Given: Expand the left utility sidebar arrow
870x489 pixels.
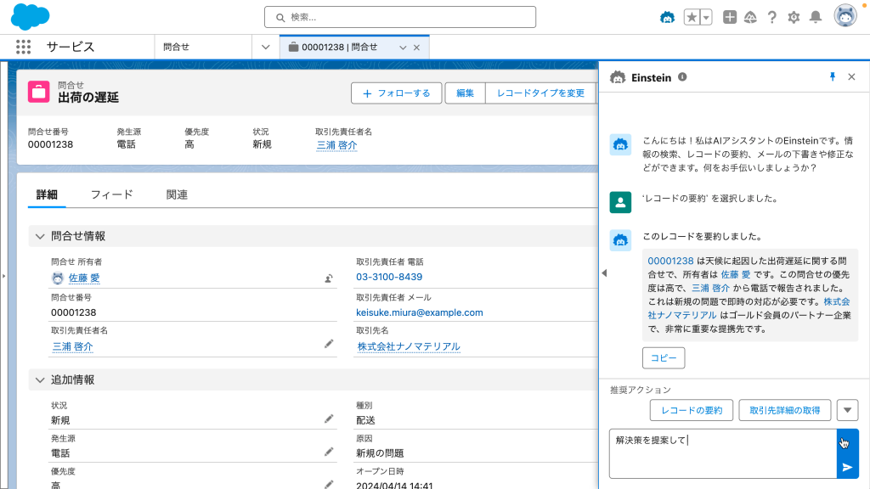Looking at the screenshot, I should coord(4,276).
